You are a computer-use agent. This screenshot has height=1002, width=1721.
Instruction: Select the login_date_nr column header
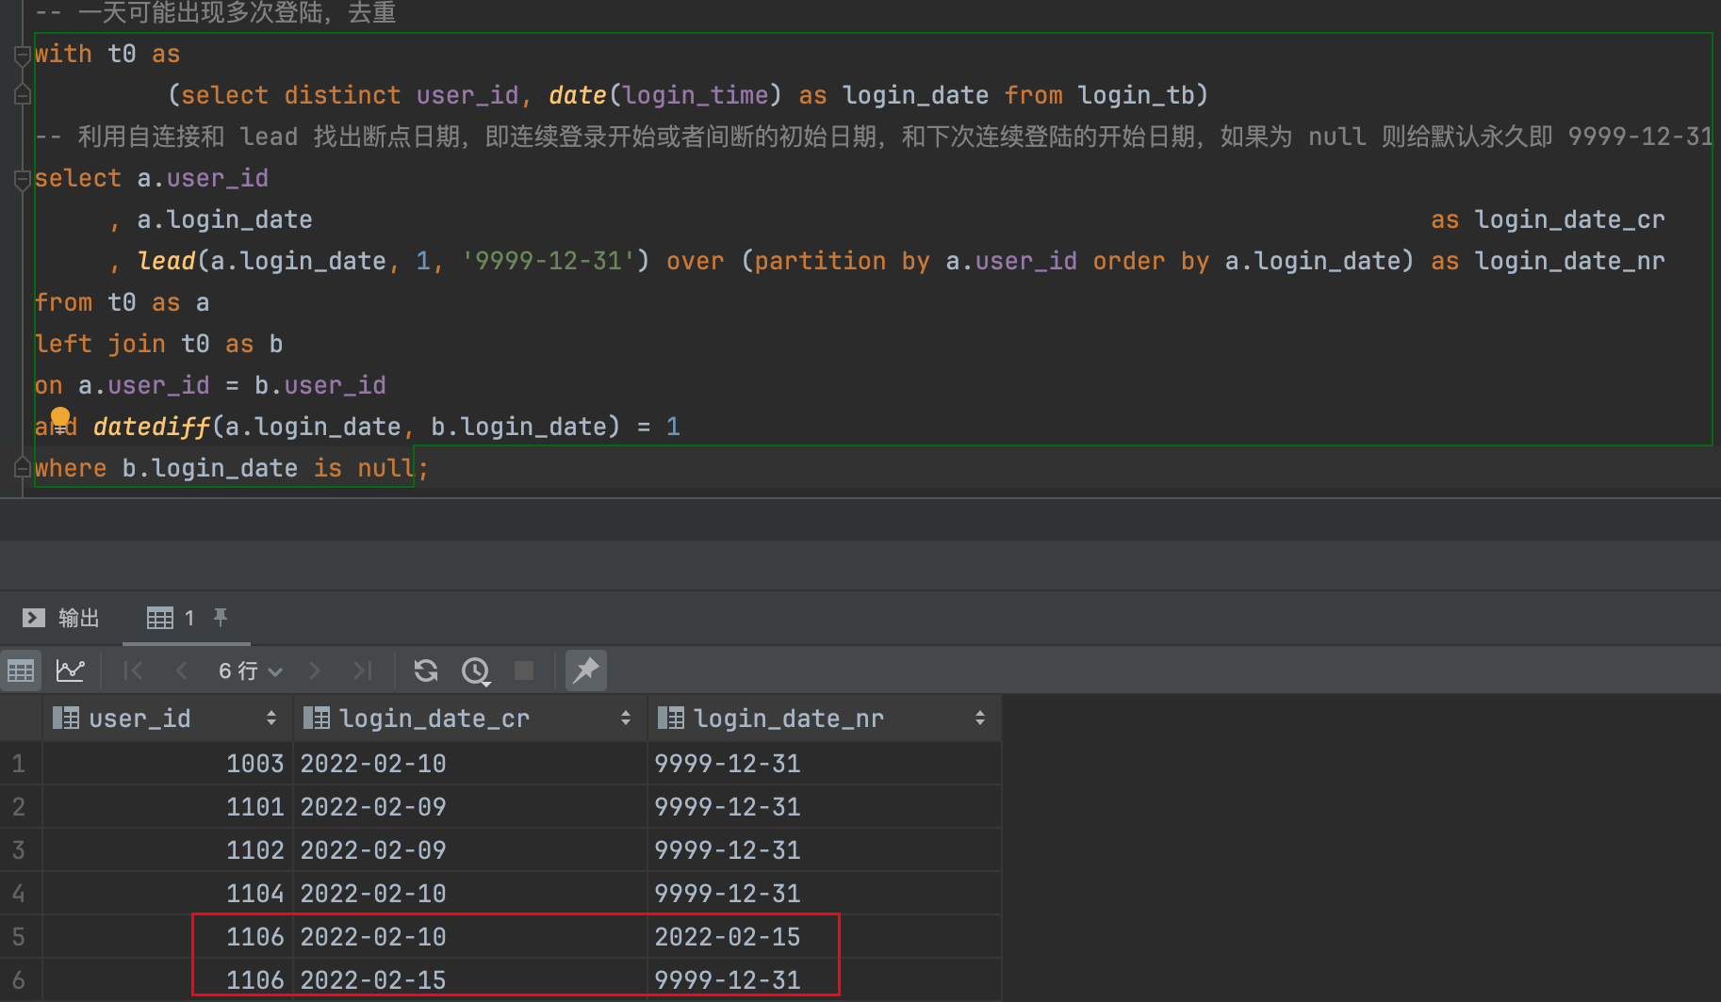tap(825, 719)
